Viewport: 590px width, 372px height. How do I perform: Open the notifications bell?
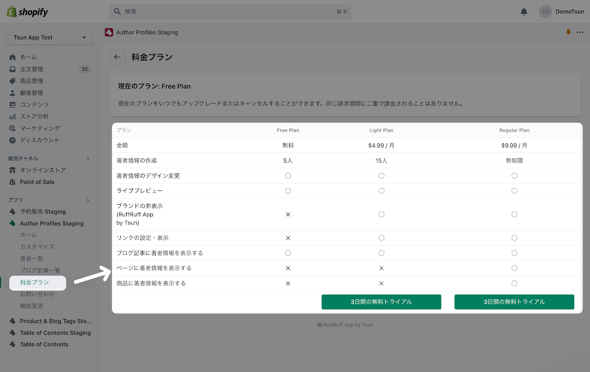point(524,12)
